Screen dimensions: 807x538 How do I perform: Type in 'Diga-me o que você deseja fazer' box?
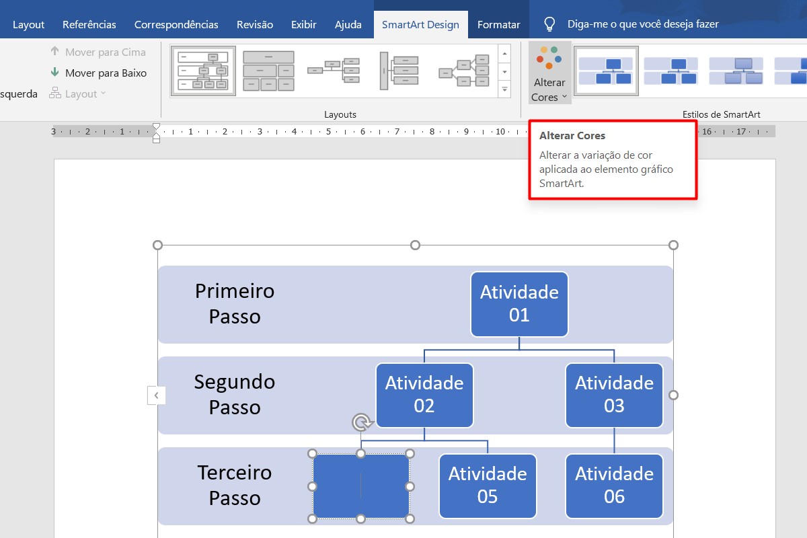tap(643, 24)
